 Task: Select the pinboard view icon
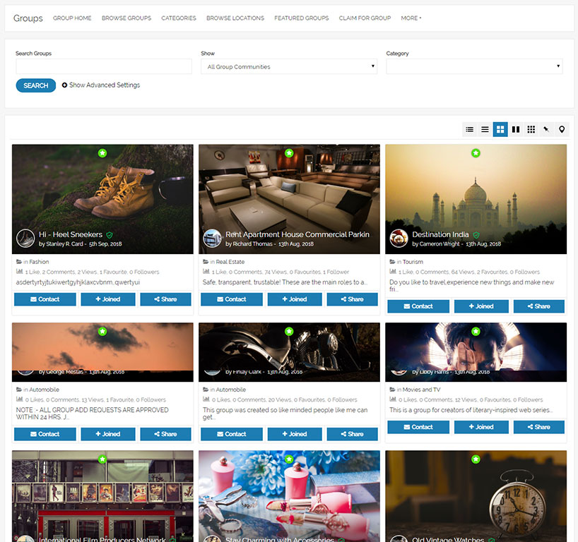(x=546, y=129)
